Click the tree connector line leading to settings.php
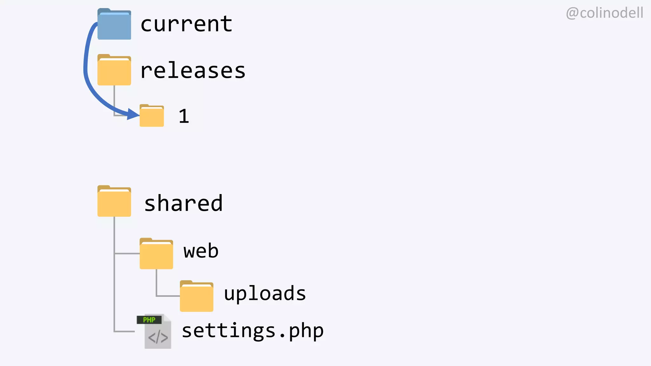Screen dimensions: 651x366 124,331
